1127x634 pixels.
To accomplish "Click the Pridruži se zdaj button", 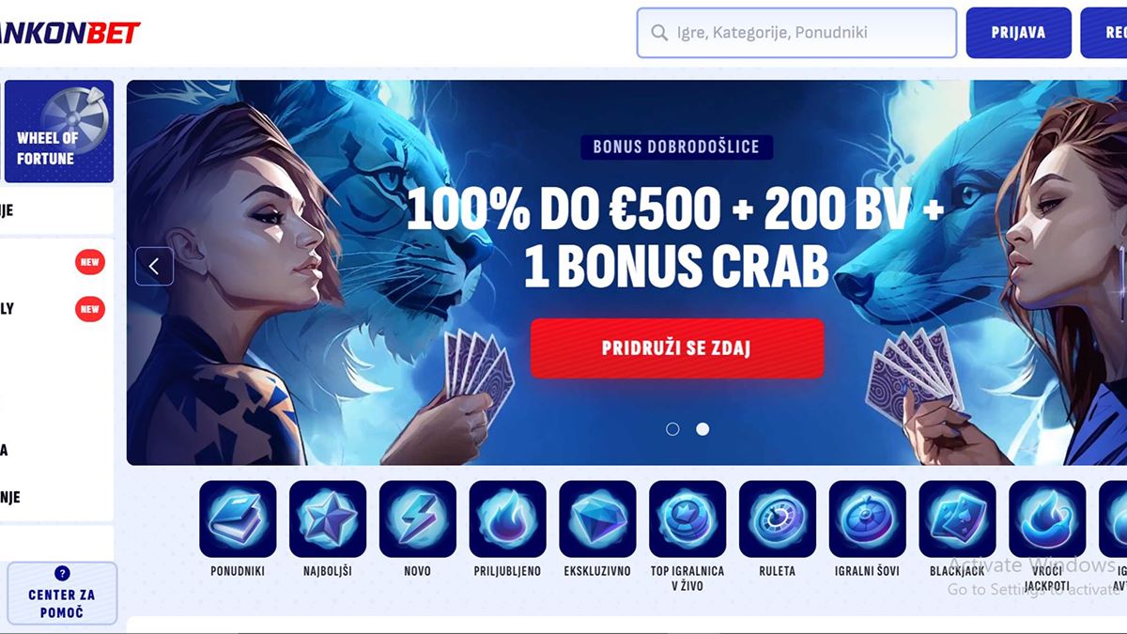I will 677,348.
